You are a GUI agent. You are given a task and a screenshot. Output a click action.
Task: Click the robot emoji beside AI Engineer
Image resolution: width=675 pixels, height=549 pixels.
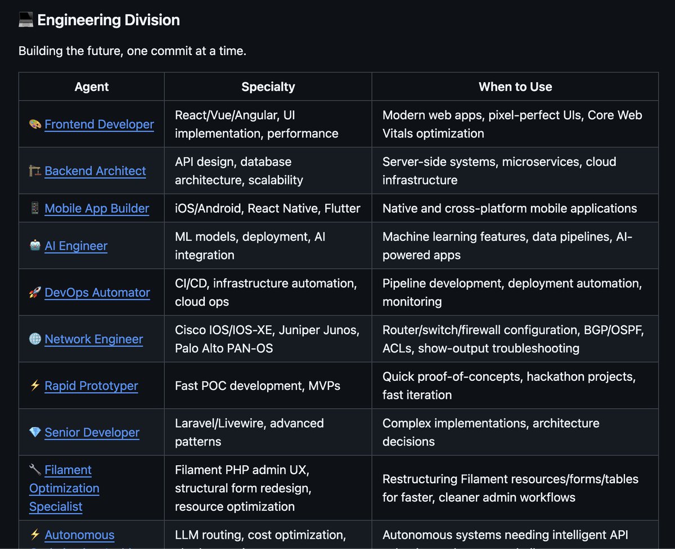pyautogui.click(x=35, y=246)
